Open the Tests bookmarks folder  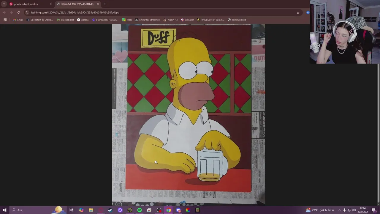(x=127, y=20)
